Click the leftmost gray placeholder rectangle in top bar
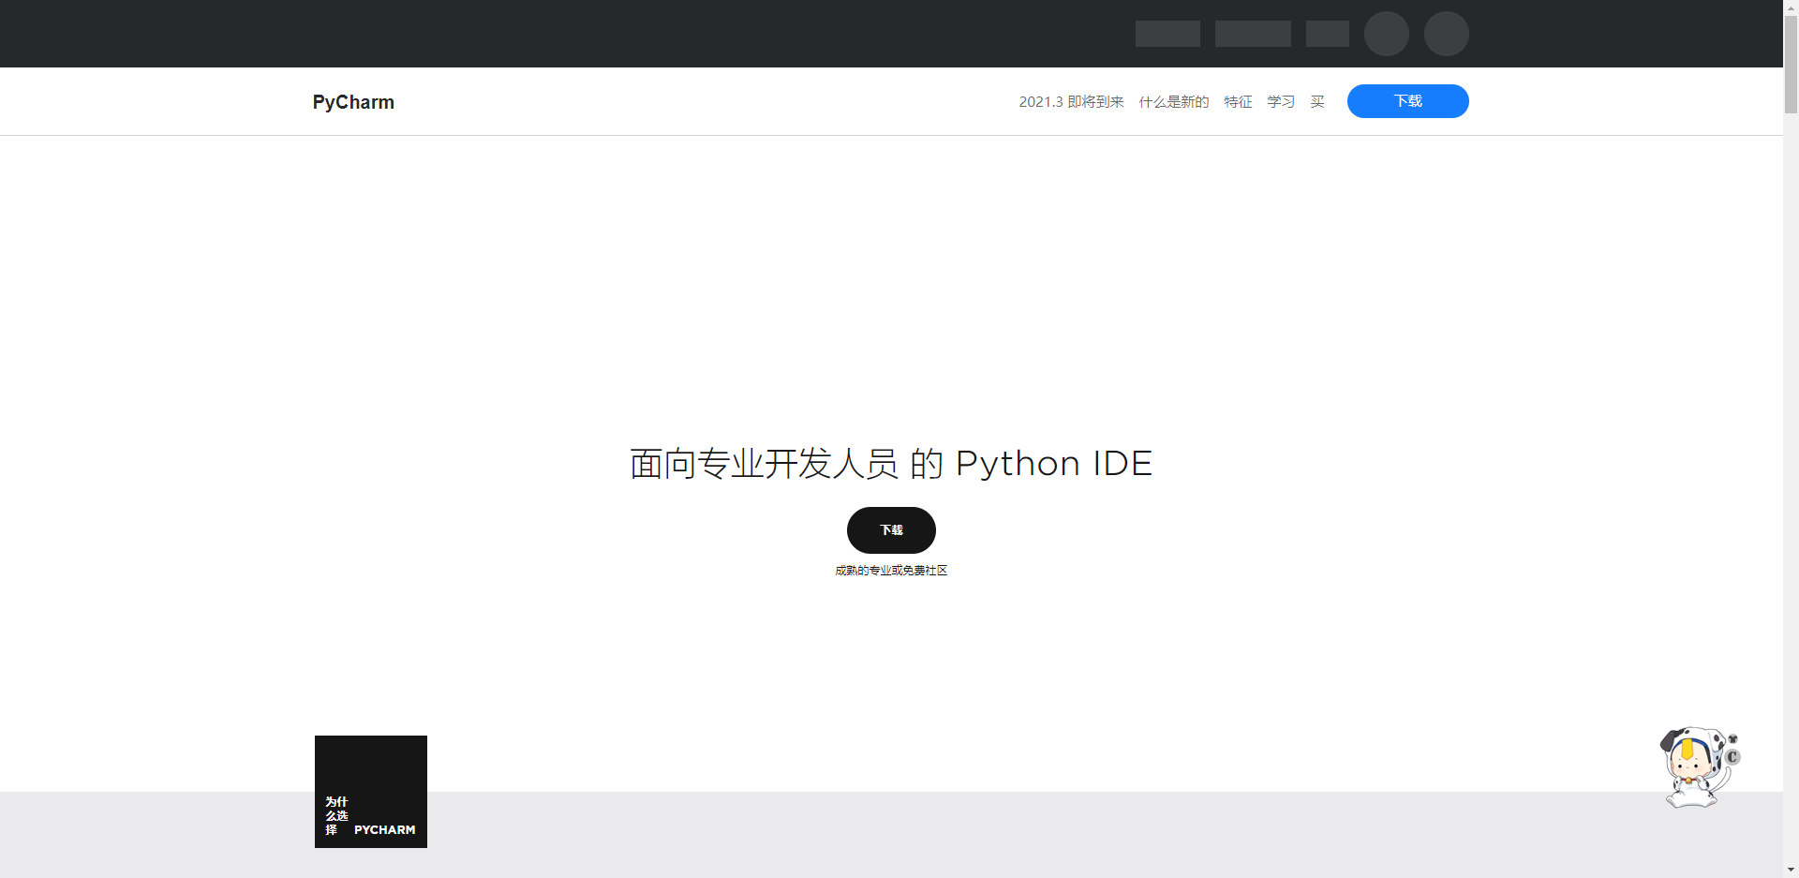 click(1167, 34)
